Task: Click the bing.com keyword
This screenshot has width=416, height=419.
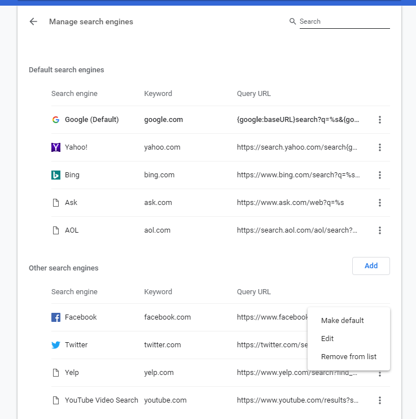Action: pos(159,175)
